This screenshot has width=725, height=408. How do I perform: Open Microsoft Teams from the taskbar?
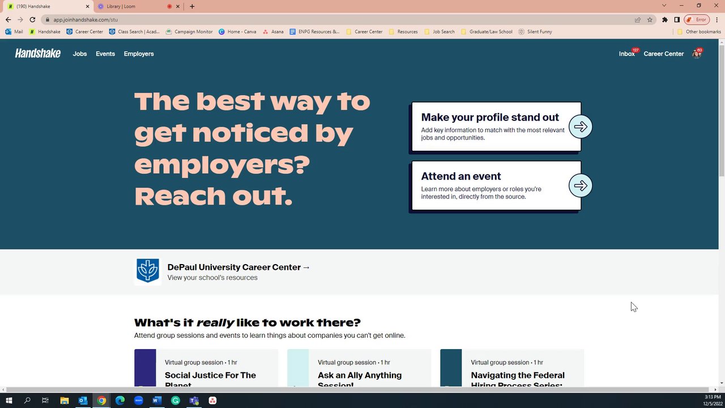point(194,401)
